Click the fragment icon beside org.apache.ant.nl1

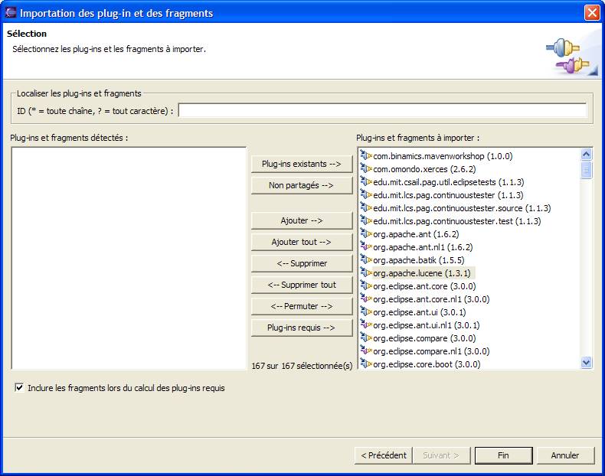(365, 247)
